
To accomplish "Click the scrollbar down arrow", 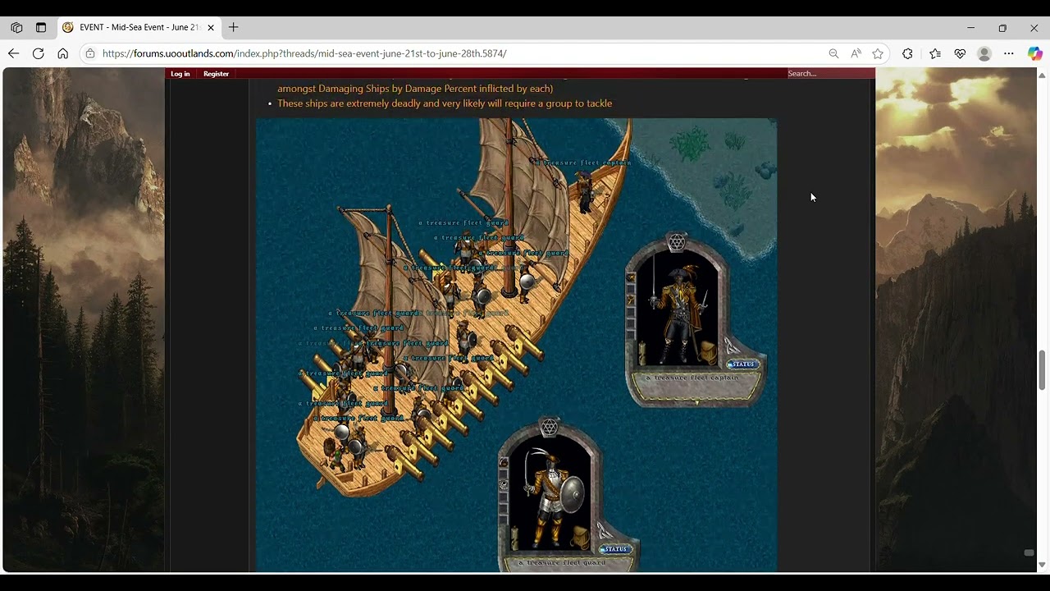I will pos(1043,565).
